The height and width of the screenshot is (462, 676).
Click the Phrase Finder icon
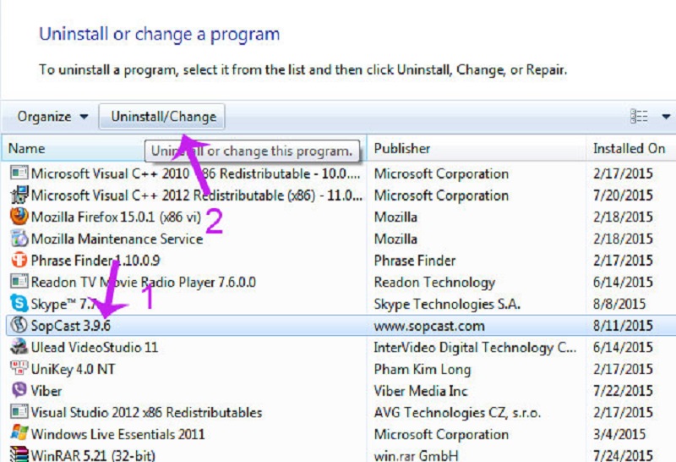click(19, 260)
